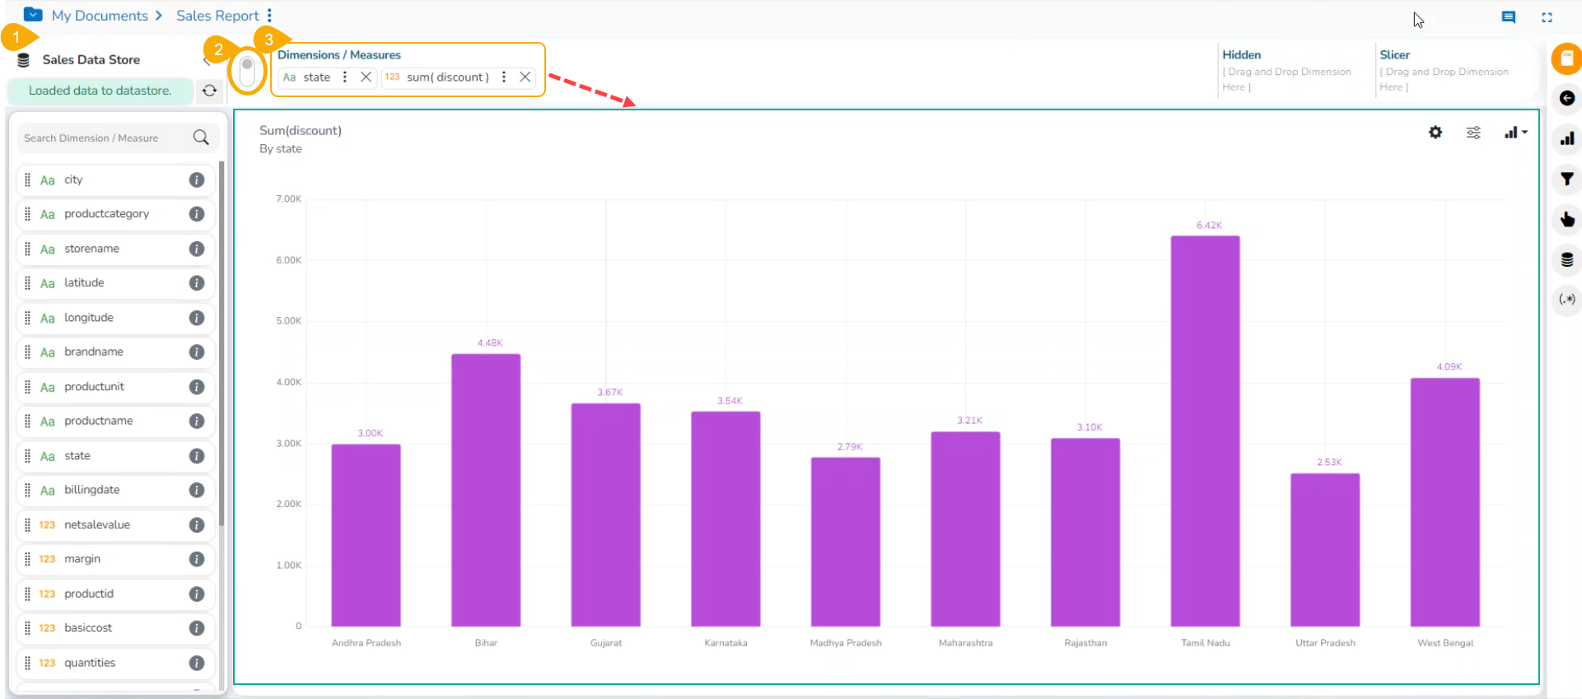
Task: Show info for the productname field
Action: tap(197, 421)
